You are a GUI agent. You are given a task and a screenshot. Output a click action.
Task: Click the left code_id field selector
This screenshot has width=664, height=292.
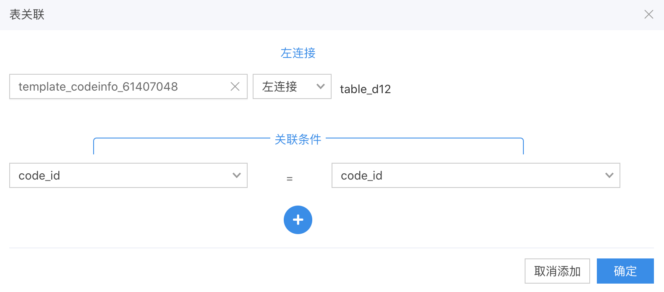128,175
